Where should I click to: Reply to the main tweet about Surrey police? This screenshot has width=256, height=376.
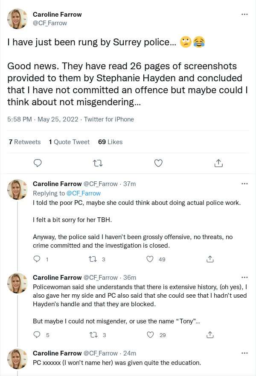click(x=38, y=163)
